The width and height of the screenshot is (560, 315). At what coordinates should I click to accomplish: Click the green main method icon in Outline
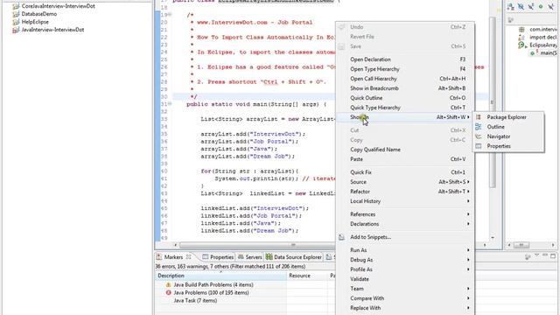pyautogui.click(x=533, y=52)
